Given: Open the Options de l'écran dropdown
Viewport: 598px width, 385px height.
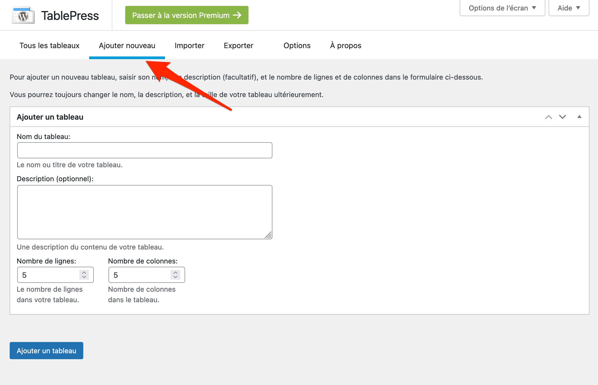Looking at the screenshot, I should [x=502, y=8].
